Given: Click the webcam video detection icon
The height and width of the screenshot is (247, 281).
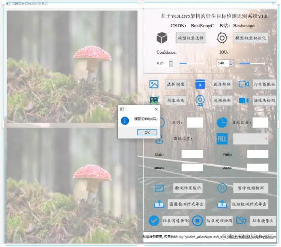Looking at the screenshot, I should (200, 100).
